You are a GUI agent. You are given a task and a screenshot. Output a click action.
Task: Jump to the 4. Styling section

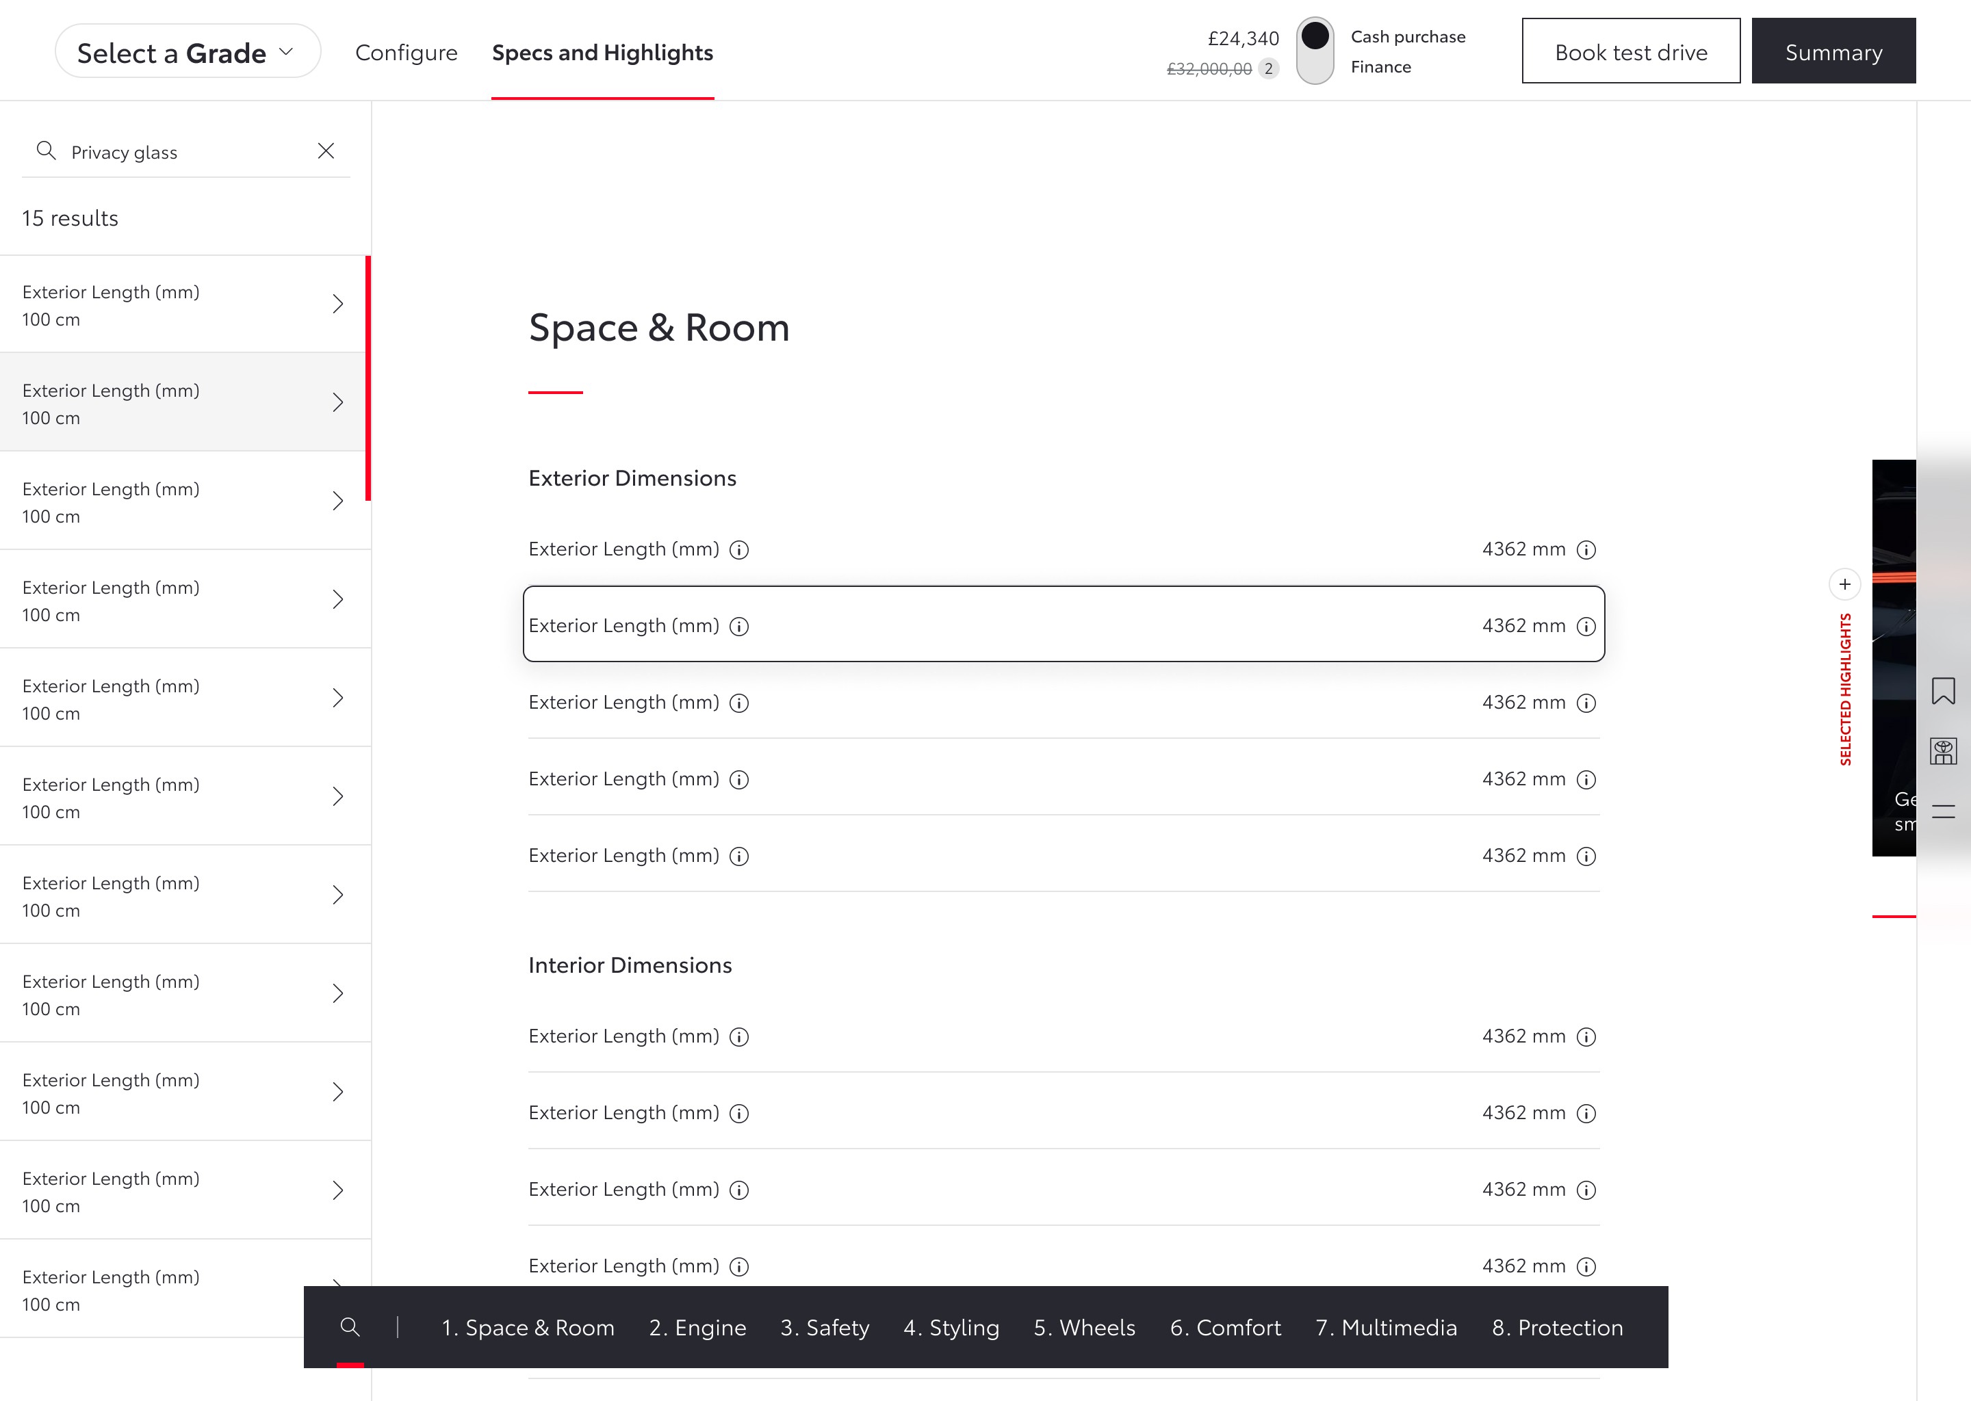(951, 1327)
